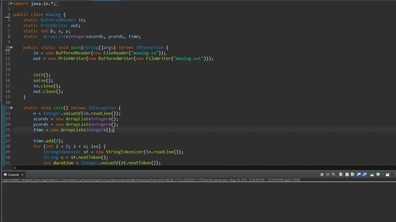Click 'time.add(0);' on line 27
Image resolution: width=396 pixels, height=222 pixels.
tap(48, 141)
